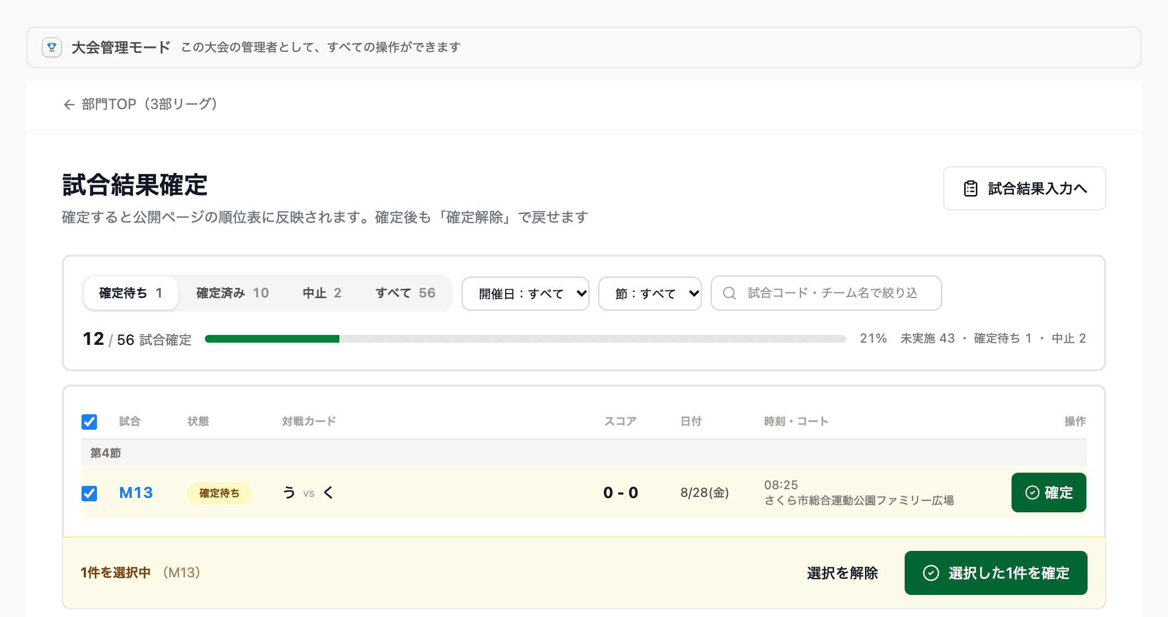Click the check-circle icon in the M13 確定 button

(x=1032, y=492)
